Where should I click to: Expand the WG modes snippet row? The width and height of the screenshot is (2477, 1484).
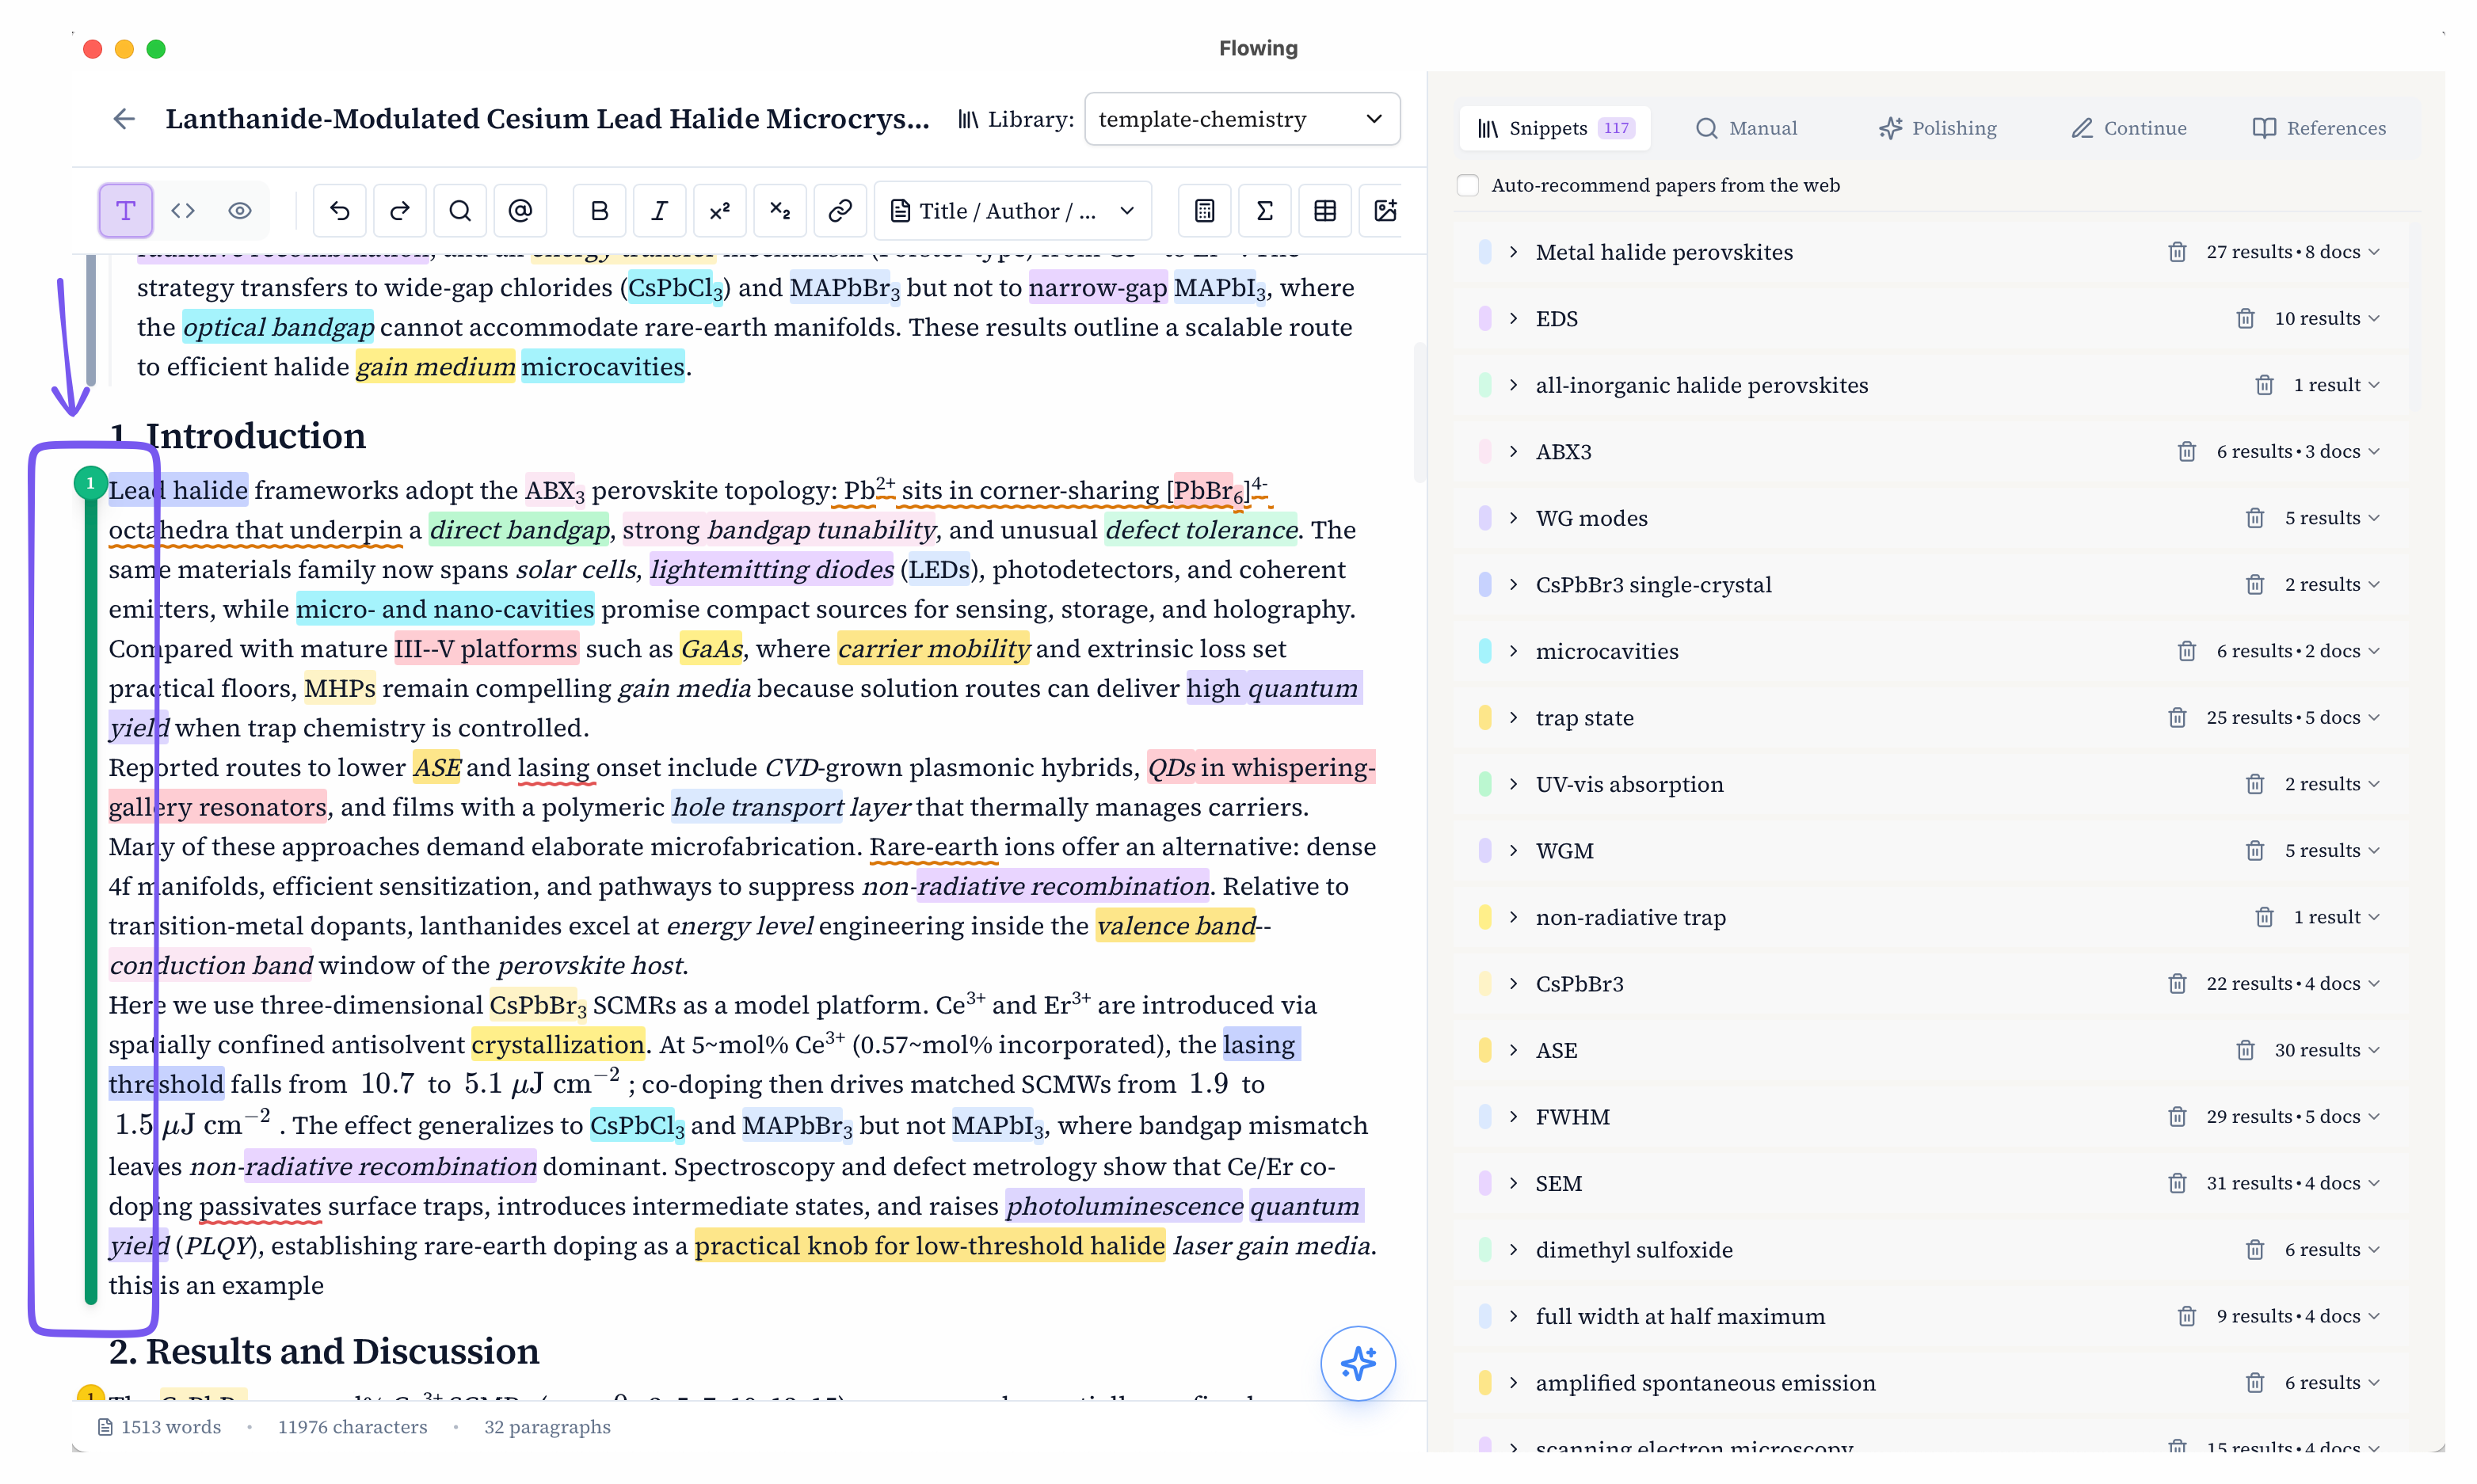tap(1514, 518)
